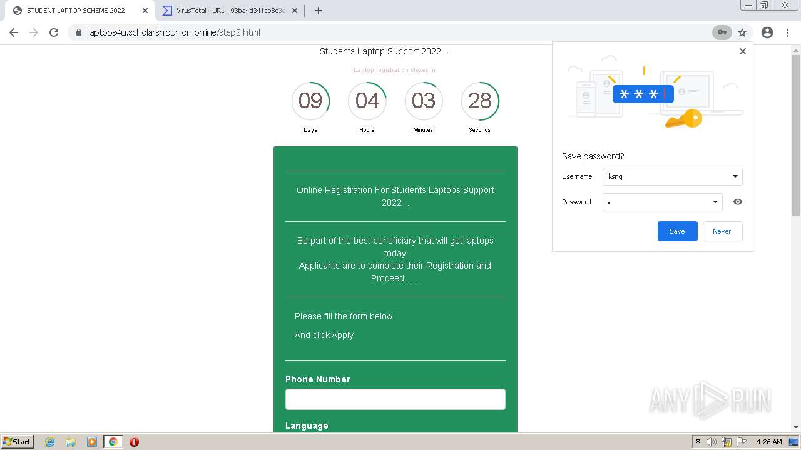Click the 4:26 AM system clock
Viewport: 801px width, 450px height.
pyautogui.click(x=769, y=442)
